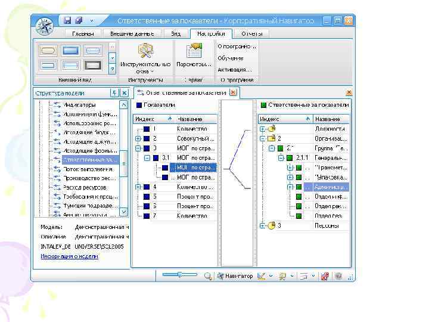Expand the "Трансмет row in right tree

290,168
